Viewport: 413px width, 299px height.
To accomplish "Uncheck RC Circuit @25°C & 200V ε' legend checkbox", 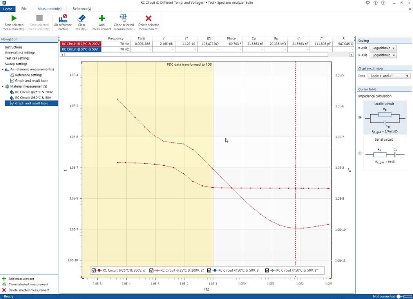I will click(94, 270).
